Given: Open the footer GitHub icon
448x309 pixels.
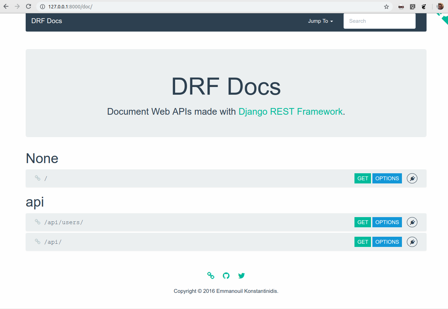Looking at the screenshot, I should 226,276.
